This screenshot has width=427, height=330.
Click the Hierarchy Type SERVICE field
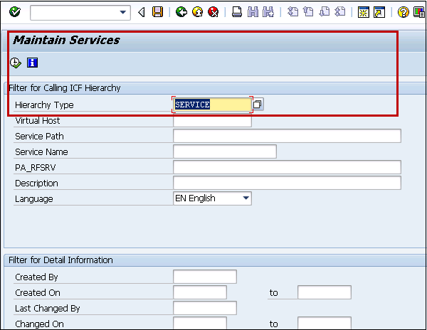212,105
